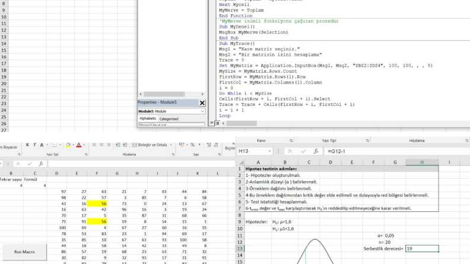
Task: Increase decimal places in Sayı group
Action: point(209,145)
